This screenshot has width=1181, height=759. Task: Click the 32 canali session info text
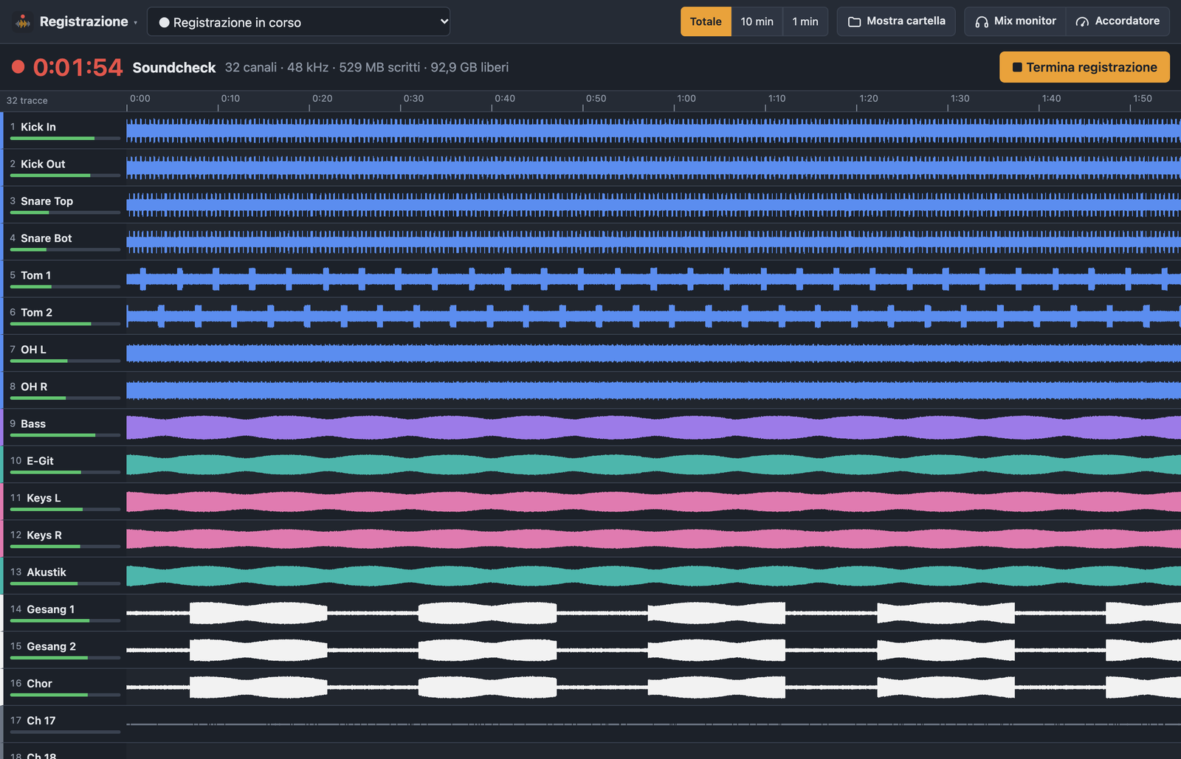[367, 67]
